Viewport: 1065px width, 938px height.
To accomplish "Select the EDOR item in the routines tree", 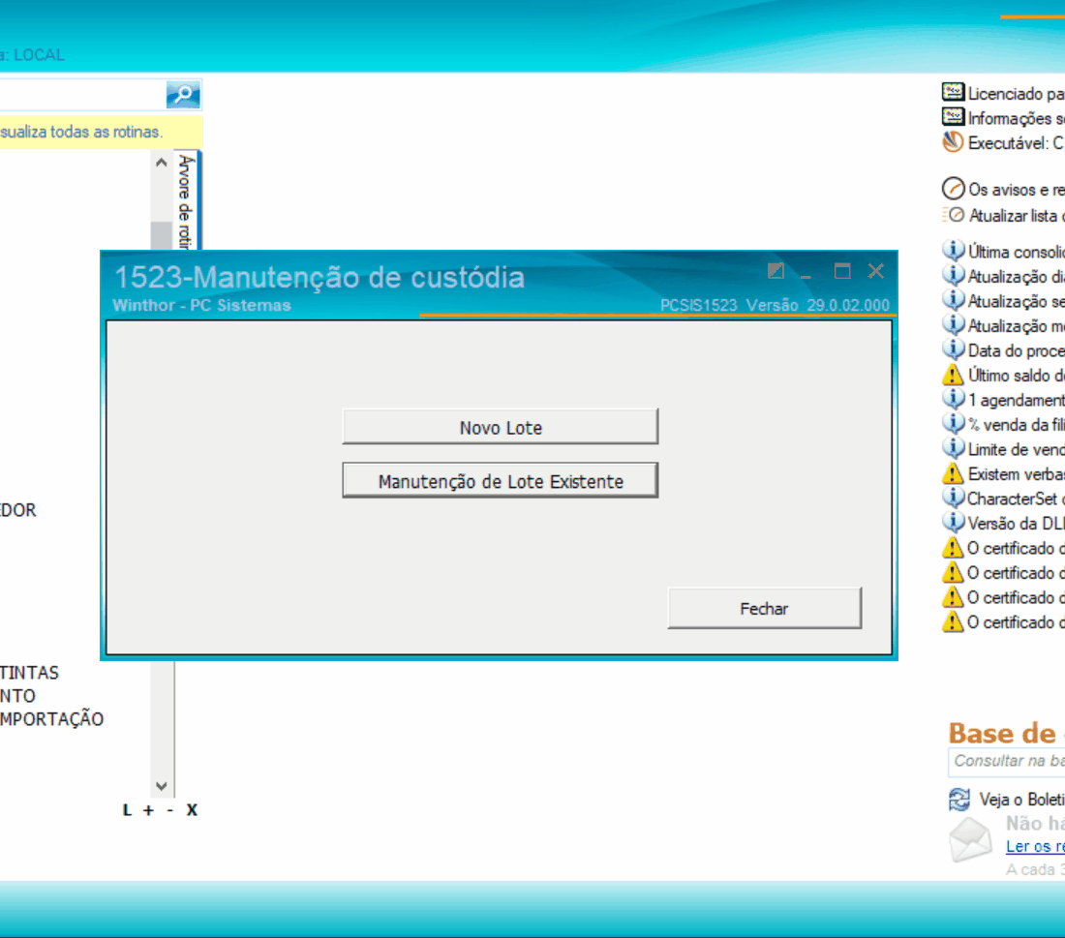I will point(18,510).
